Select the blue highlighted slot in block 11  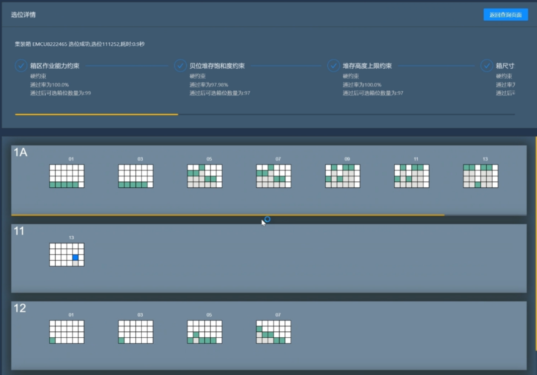coord(76,258)
